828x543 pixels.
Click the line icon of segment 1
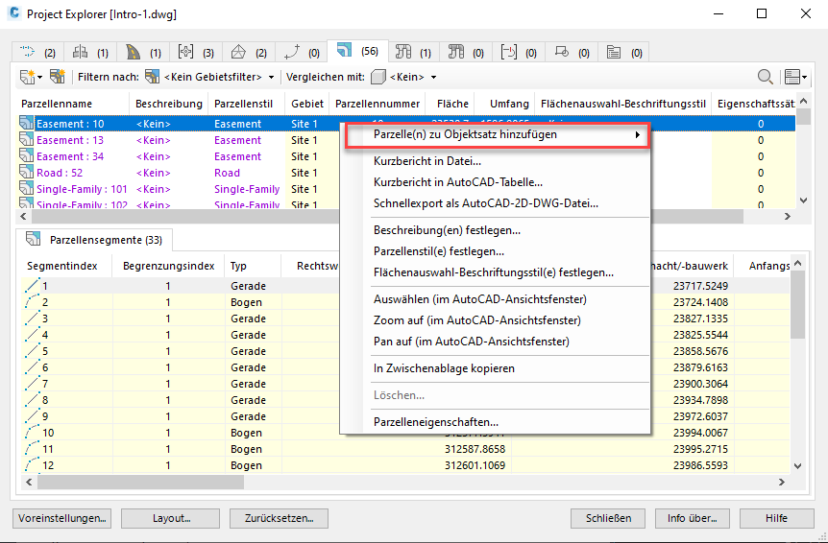coord(33,286)
